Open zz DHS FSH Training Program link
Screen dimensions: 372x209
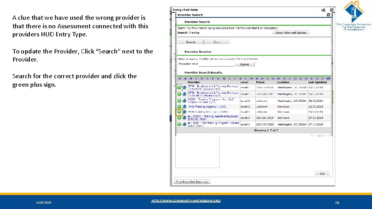tap(213, 124)
